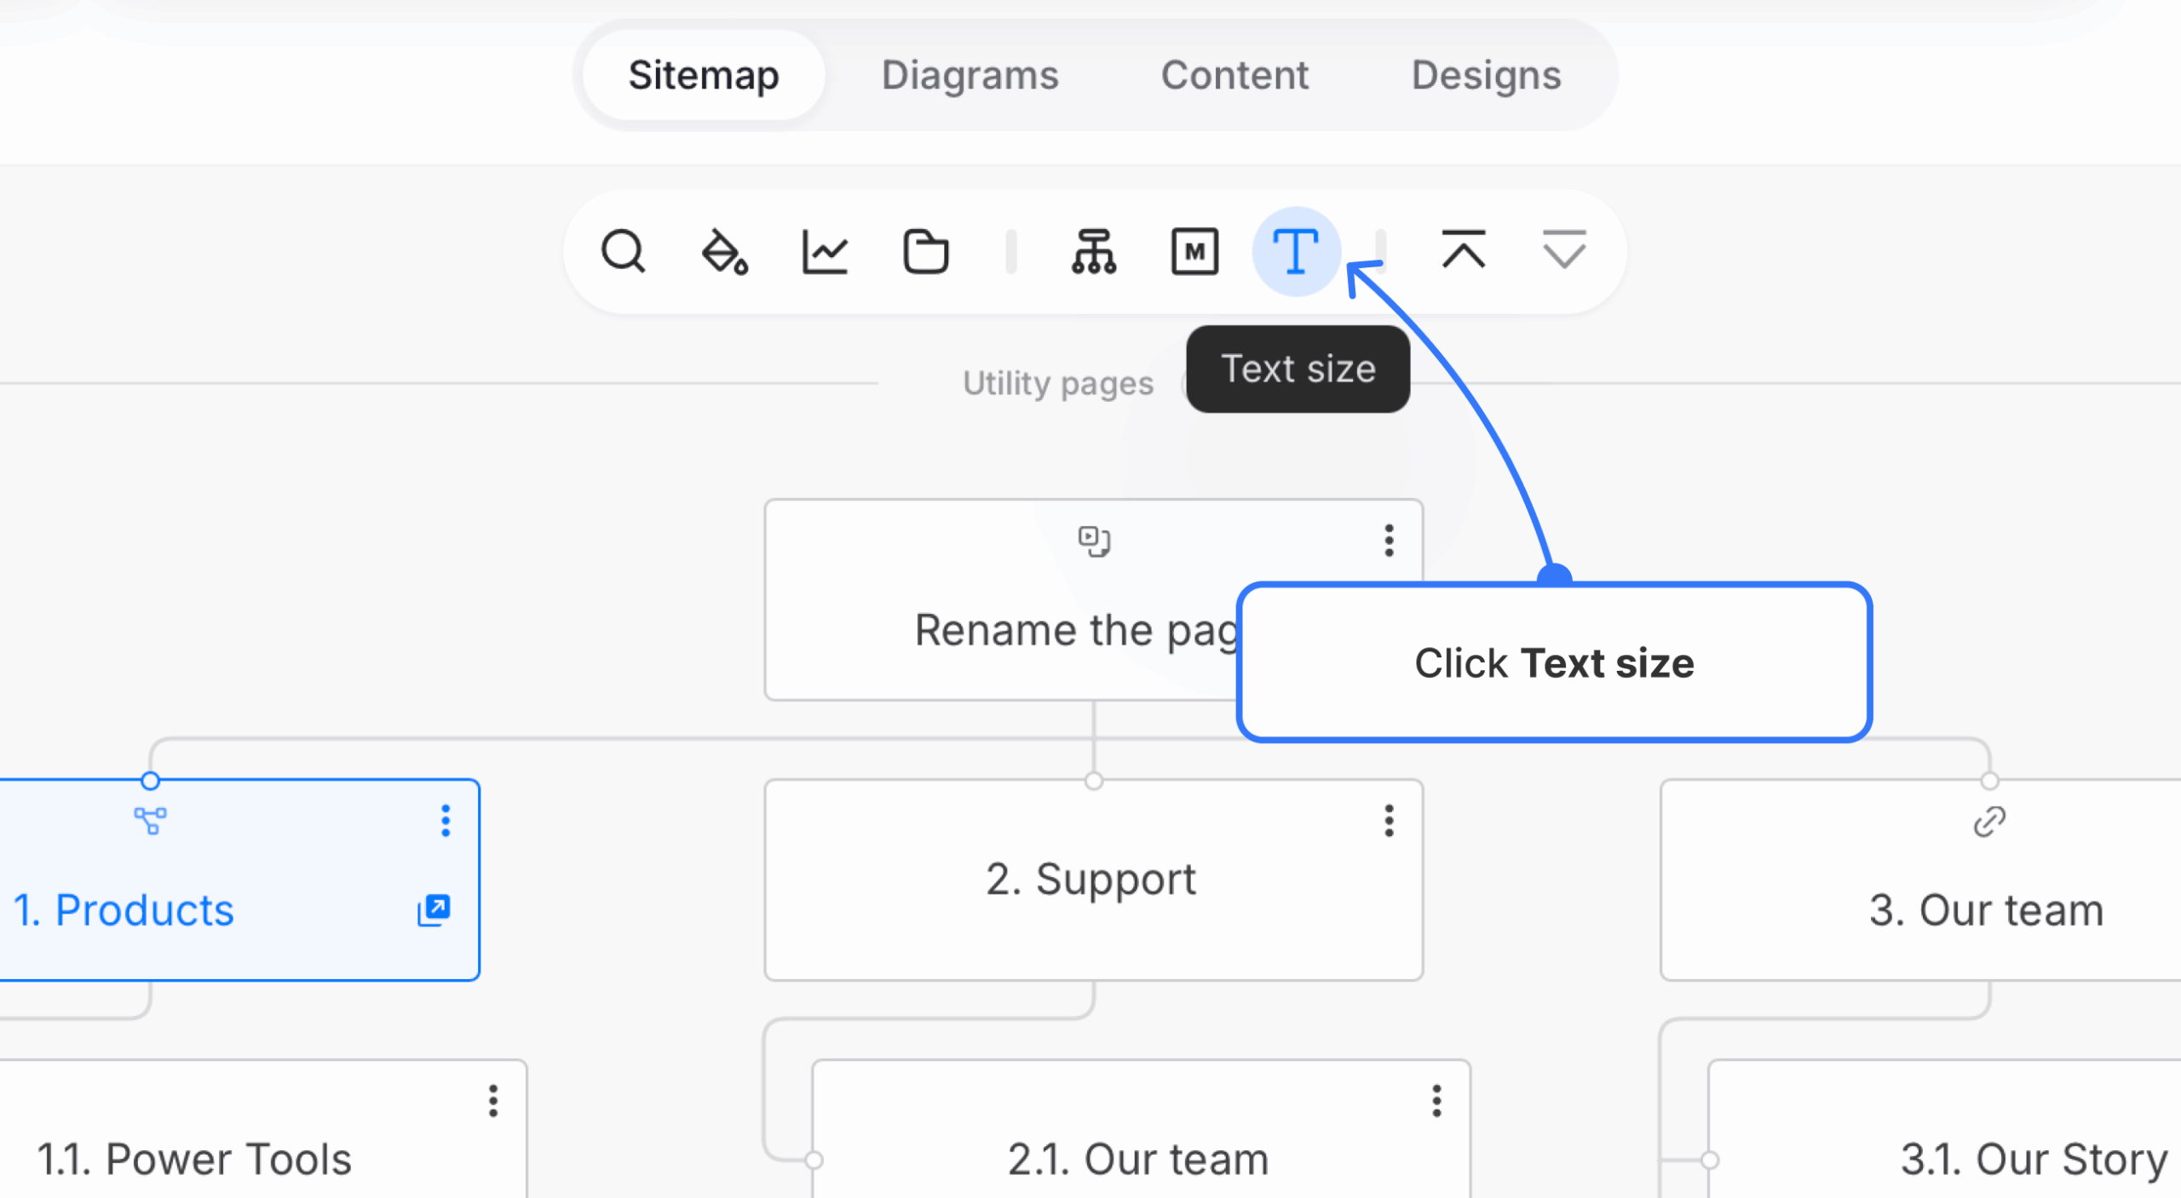The image size is (2181, 1198).
Task: Click the icon atop the Rename the page card
Action: (1094, 541)
